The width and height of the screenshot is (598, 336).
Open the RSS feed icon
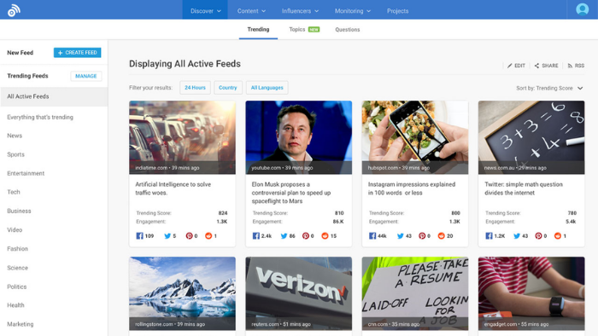pyautogui.click(x=570, y=66)
